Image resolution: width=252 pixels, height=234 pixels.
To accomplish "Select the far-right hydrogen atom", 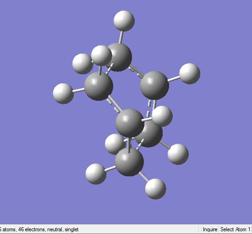I will coord(190,74).
